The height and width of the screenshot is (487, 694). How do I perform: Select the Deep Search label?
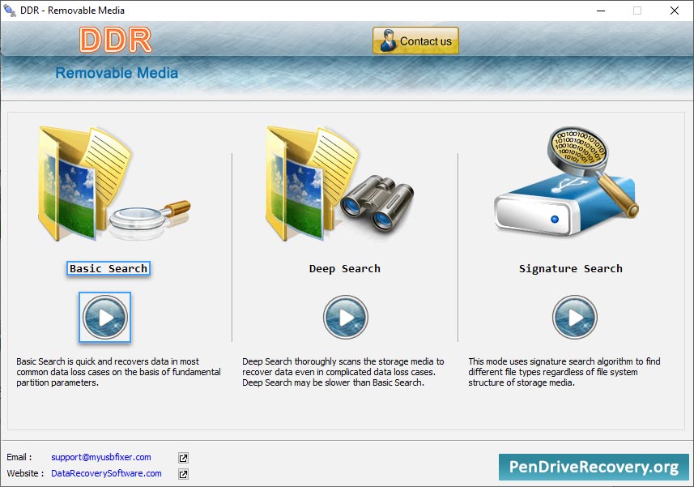click(x=345, y=269)
